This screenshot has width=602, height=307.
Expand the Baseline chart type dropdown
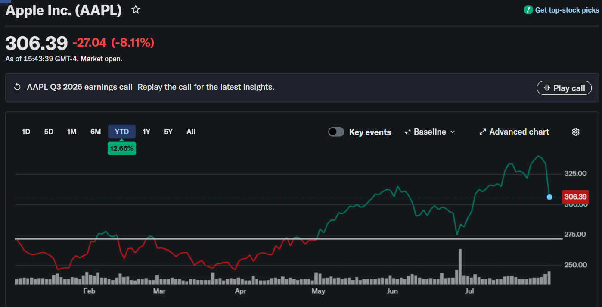(x=430, y=132)
